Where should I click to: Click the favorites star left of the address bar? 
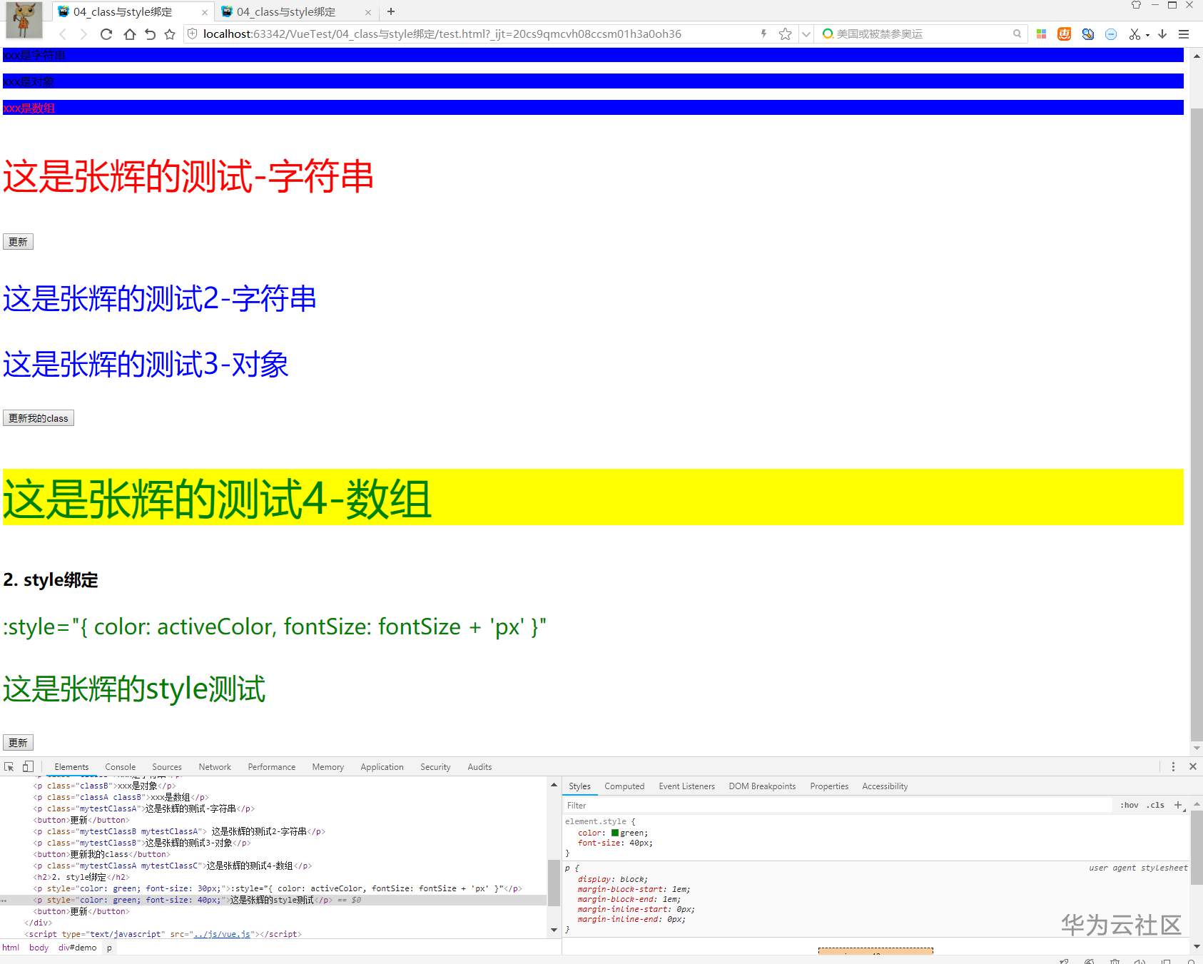[170, 34]
